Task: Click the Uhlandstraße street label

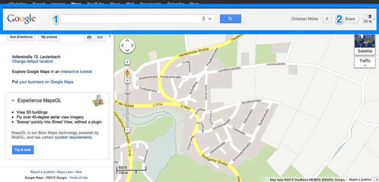Action: click(217, 148)
